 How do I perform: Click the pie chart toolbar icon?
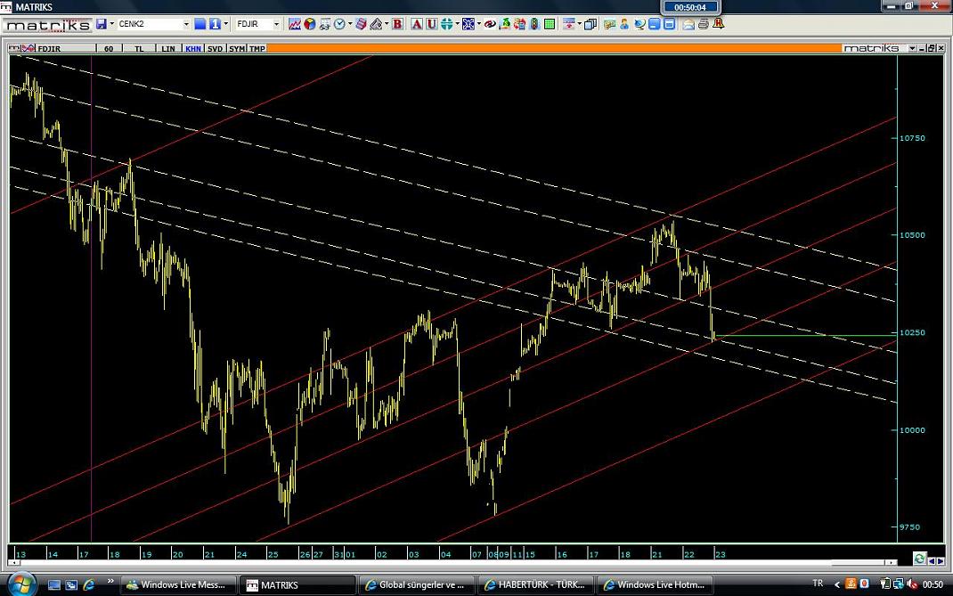pos(309,24)
